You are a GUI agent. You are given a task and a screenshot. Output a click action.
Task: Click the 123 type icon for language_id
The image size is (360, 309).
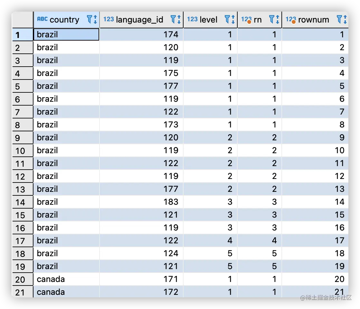109,19
